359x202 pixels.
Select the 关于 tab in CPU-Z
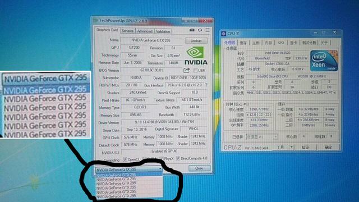[324, 43]
